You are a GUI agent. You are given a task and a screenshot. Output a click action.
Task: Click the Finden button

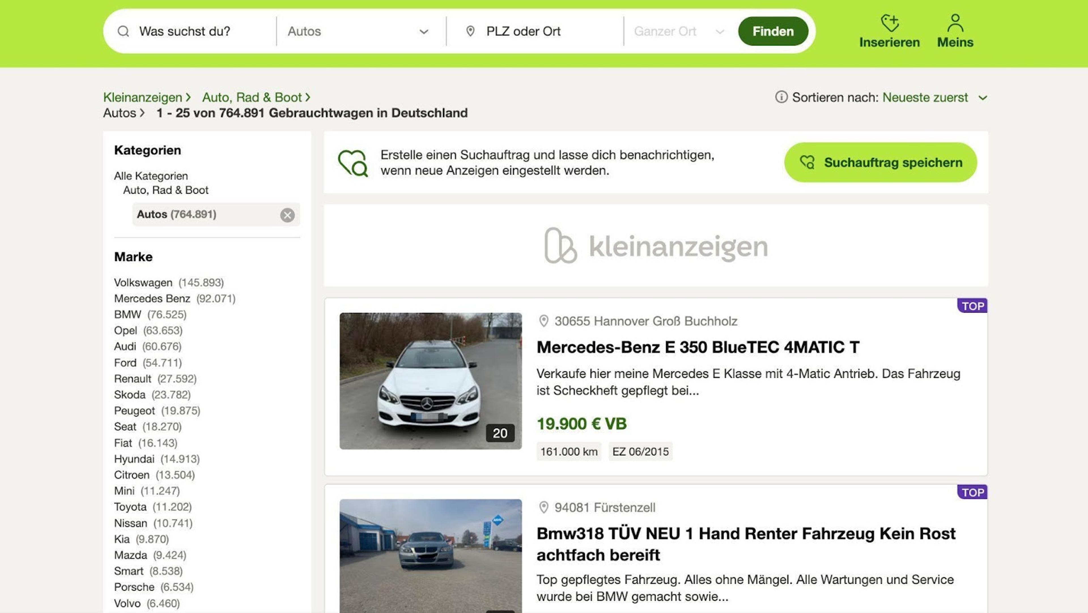773,31
